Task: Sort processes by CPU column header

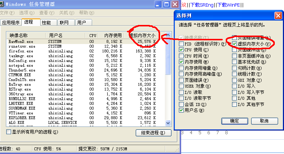Action: coord(91,35)
